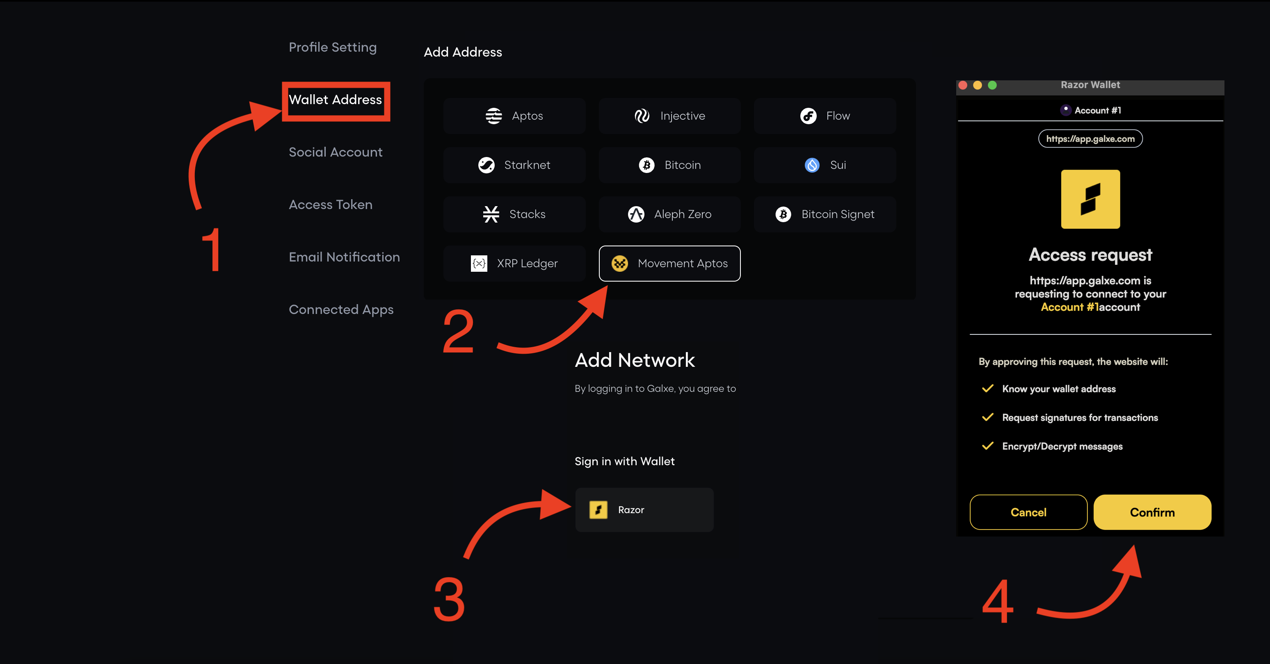1270x664 pixels.
Task: Click the Injective chain icon
Action: pyautogui.click(x=642, y=116)
